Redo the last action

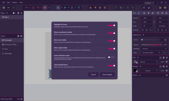point(13,8)
